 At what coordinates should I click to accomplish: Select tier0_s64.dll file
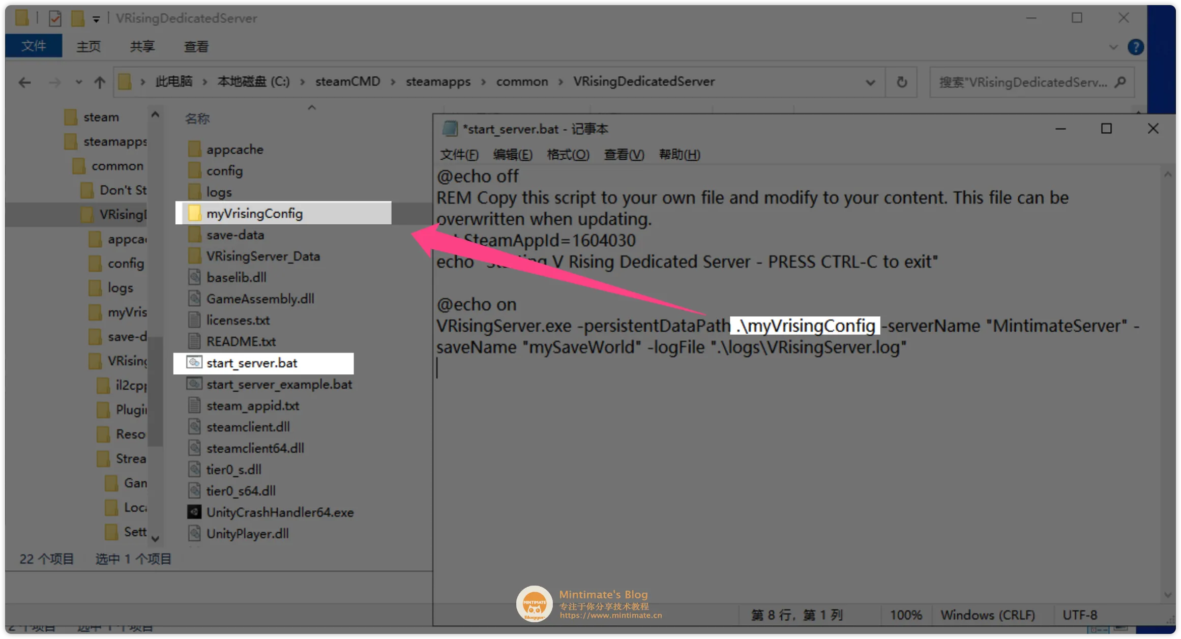pos(232,491)
